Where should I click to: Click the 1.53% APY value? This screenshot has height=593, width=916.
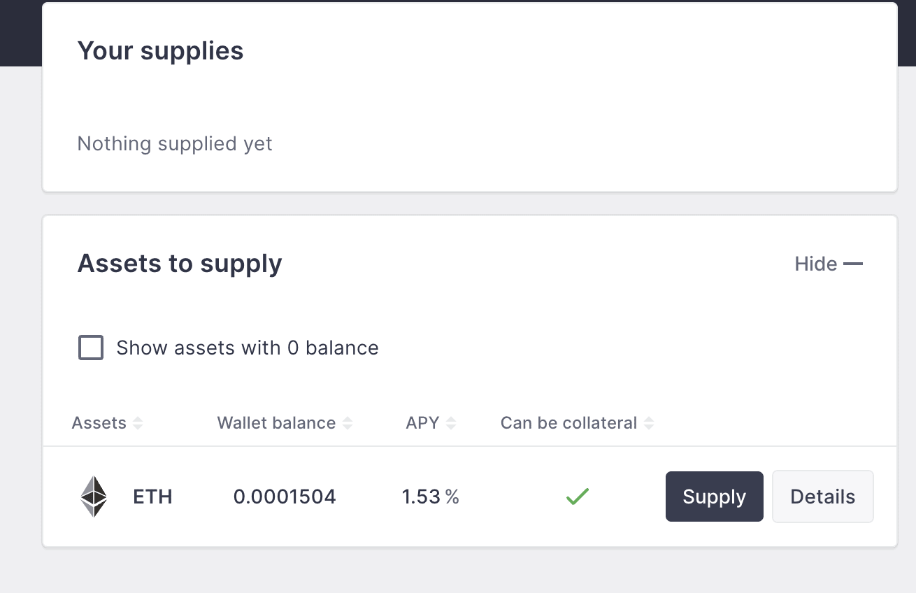point(430,496)
